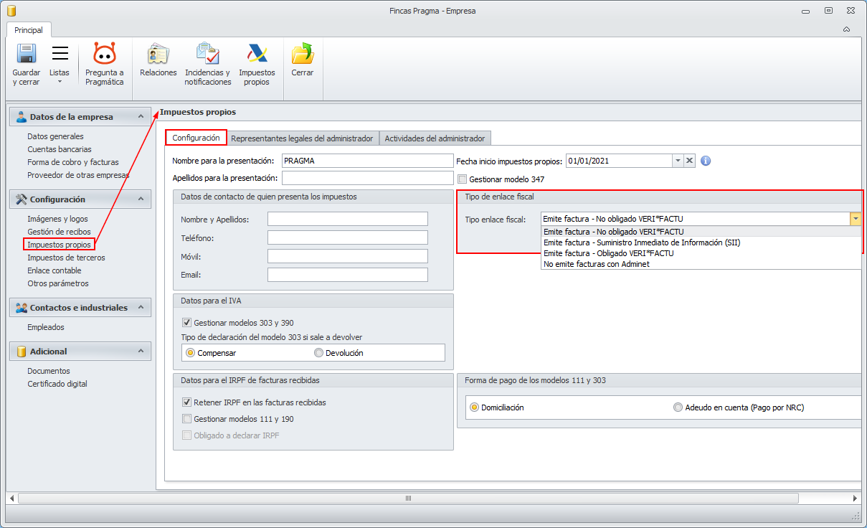The image size is (867, 528).
Task: Open Incidencias y notificaciones icon
Action: [207, 54]
